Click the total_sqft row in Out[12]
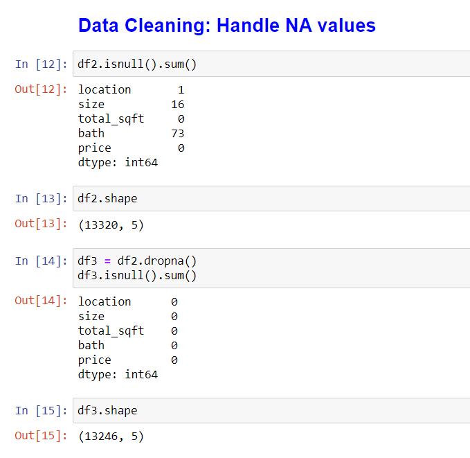470x458 pixels. click(x=132, y=119)
